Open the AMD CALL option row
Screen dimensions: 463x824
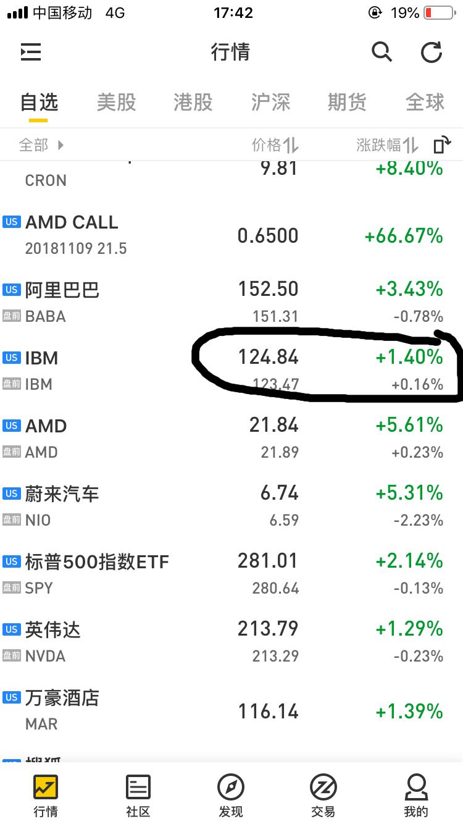click(231, 235)
